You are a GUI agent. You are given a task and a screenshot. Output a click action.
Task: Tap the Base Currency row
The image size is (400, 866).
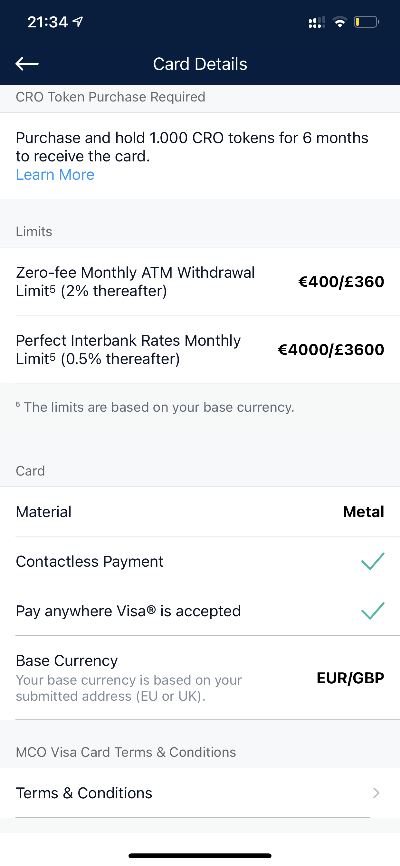200,678
